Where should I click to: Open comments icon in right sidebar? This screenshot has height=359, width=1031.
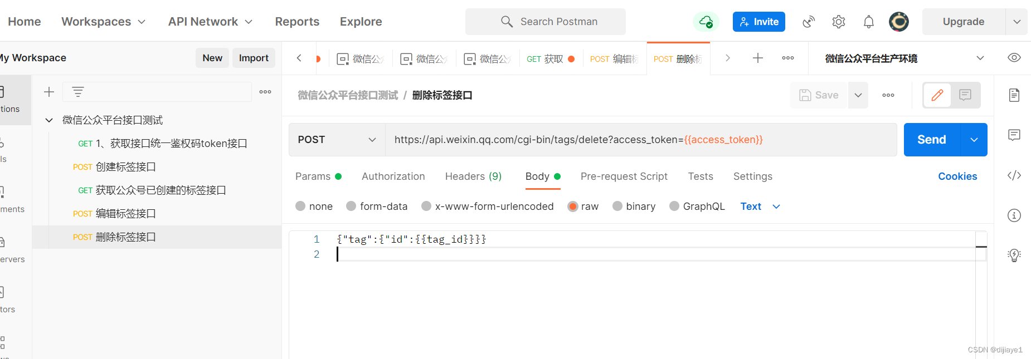click(x=1014, y=135)
